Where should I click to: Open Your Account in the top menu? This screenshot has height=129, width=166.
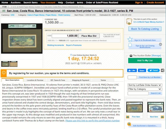pyautogui.click(x=48, y=2)
